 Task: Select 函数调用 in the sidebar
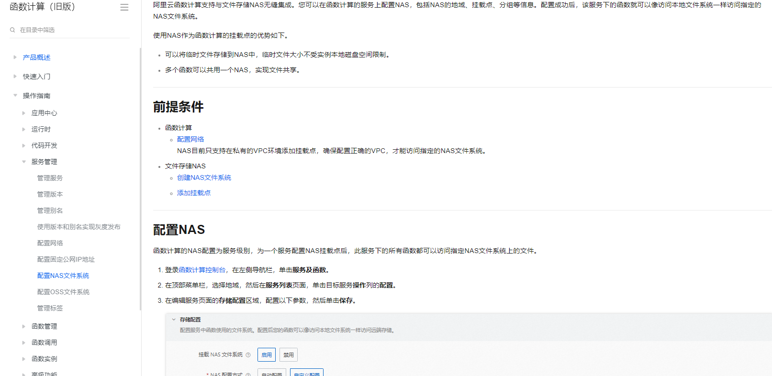coord(44,343)
